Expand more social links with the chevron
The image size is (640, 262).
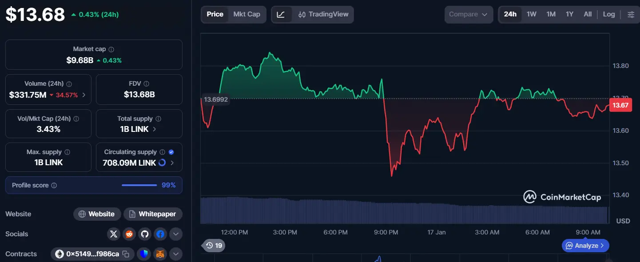pos(176,234)
